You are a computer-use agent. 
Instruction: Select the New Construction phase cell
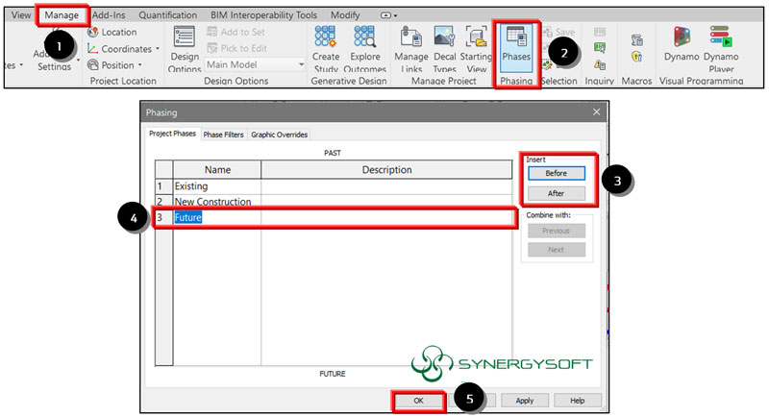217,201
